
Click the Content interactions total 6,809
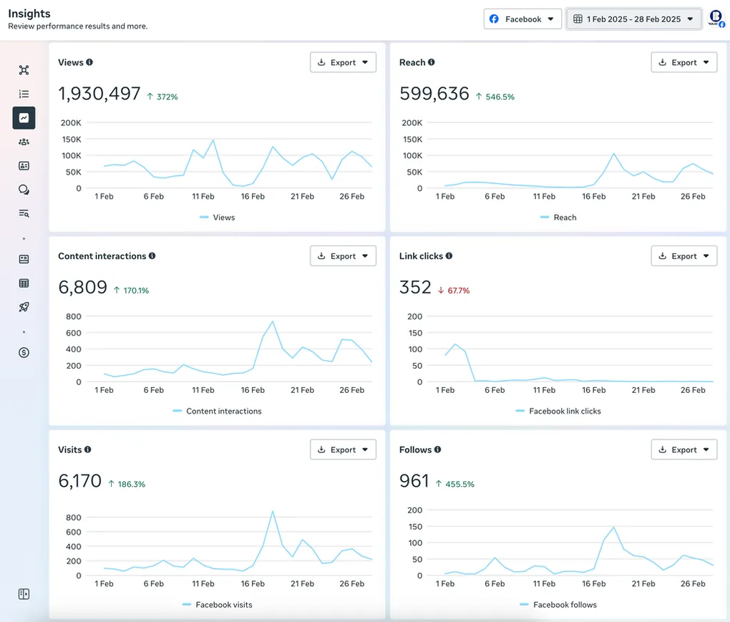82,287
